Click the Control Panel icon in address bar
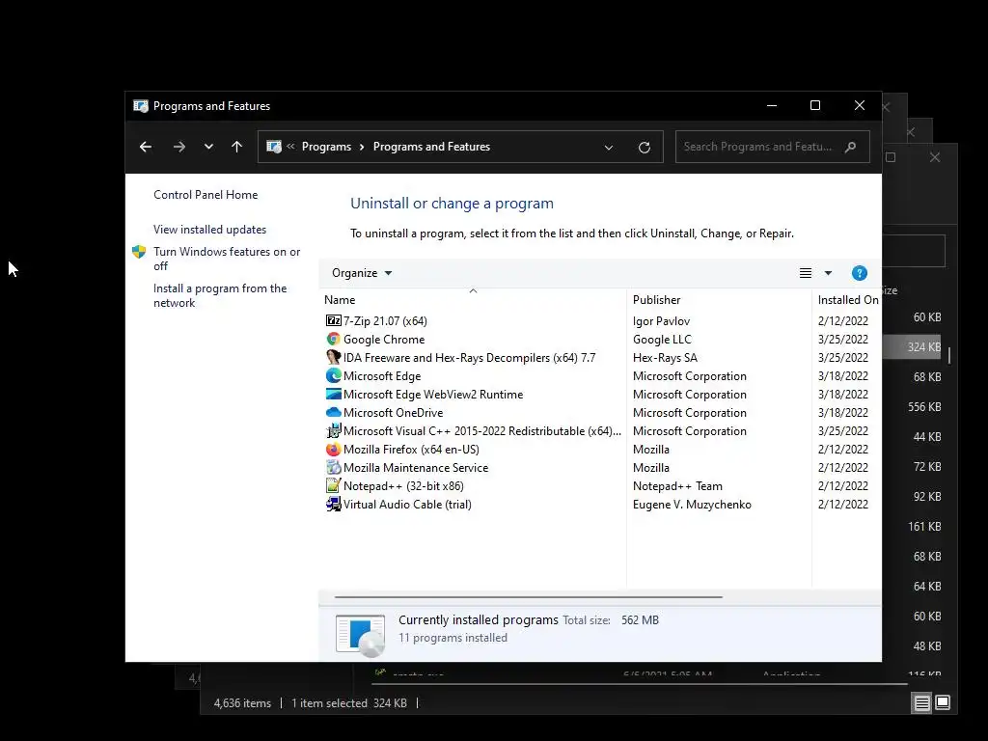 273,147
